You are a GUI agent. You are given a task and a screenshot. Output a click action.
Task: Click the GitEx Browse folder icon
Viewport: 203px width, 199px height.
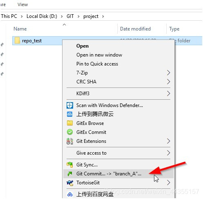(70, 123)
